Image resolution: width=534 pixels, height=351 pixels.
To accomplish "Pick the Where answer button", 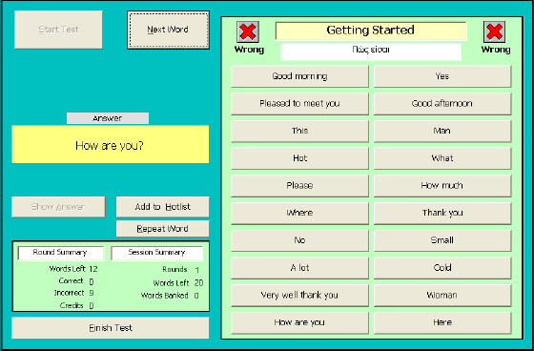I will tap(299, 213).
